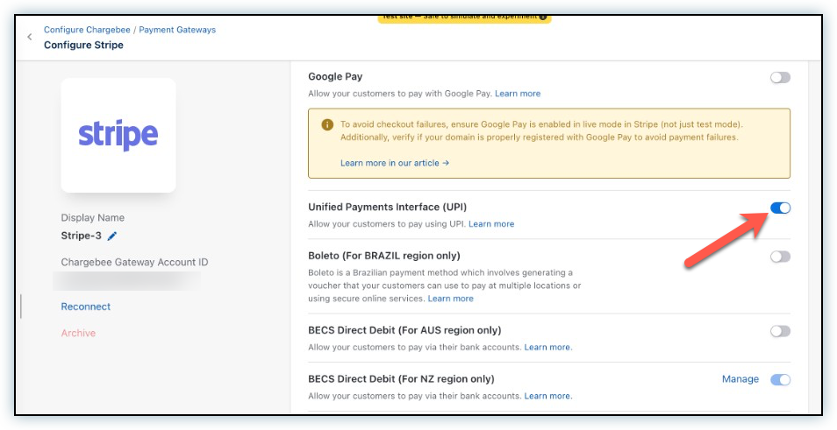
Task: Open Learn more for BECS NZ region
Action: pyautogui.click(x=548, y=397)
